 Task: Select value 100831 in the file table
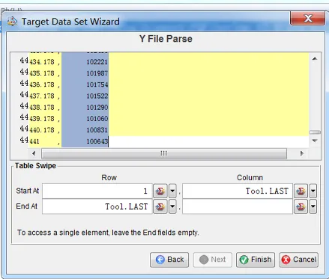tap(97, 130)
